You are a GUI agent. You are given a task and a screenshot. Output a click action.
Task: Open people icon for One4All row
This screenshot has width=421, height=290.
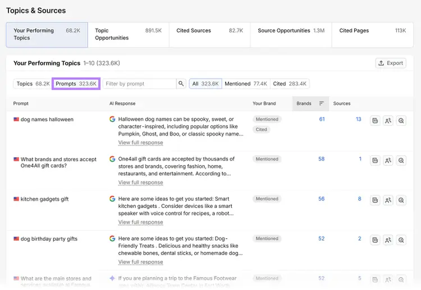click(388, 160)
